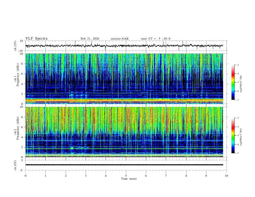Viewport: 255px width, 197px height.
Task: Click the 'ch.3(V)' axis label
Action: click(x=15, y=165)
